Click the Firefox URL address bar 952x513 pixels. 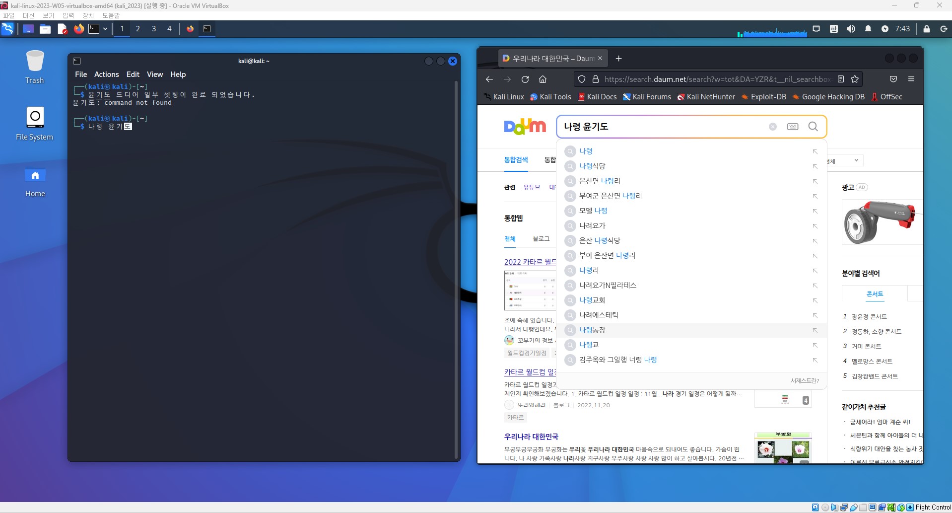coord(717,79)
